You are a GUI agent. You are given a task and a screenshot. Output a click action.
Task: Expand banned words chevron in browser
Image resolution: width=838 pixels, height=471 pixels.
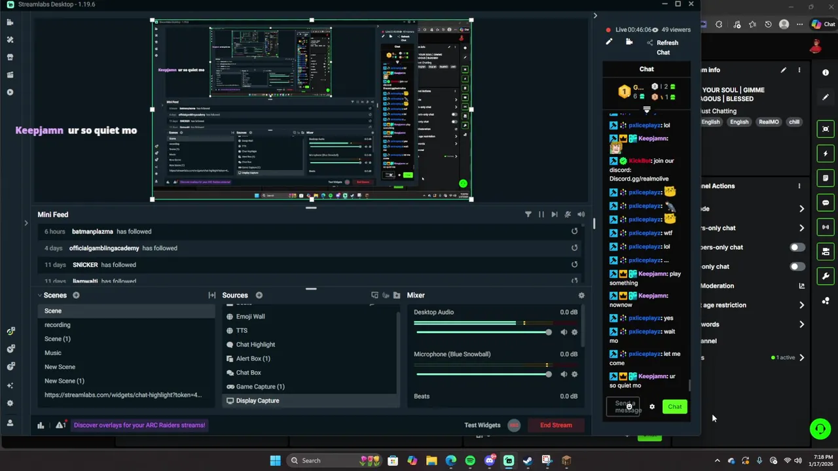801,324
